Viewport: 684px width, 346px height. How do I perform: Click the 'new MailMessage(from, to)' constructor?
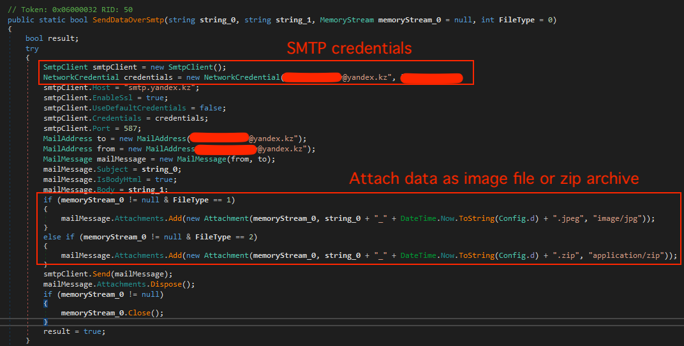tap(214, 159)
